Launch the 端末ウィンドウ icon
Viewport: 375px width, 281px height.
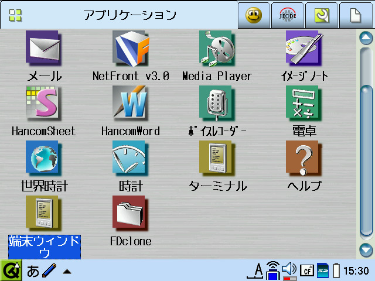point(43,213)
